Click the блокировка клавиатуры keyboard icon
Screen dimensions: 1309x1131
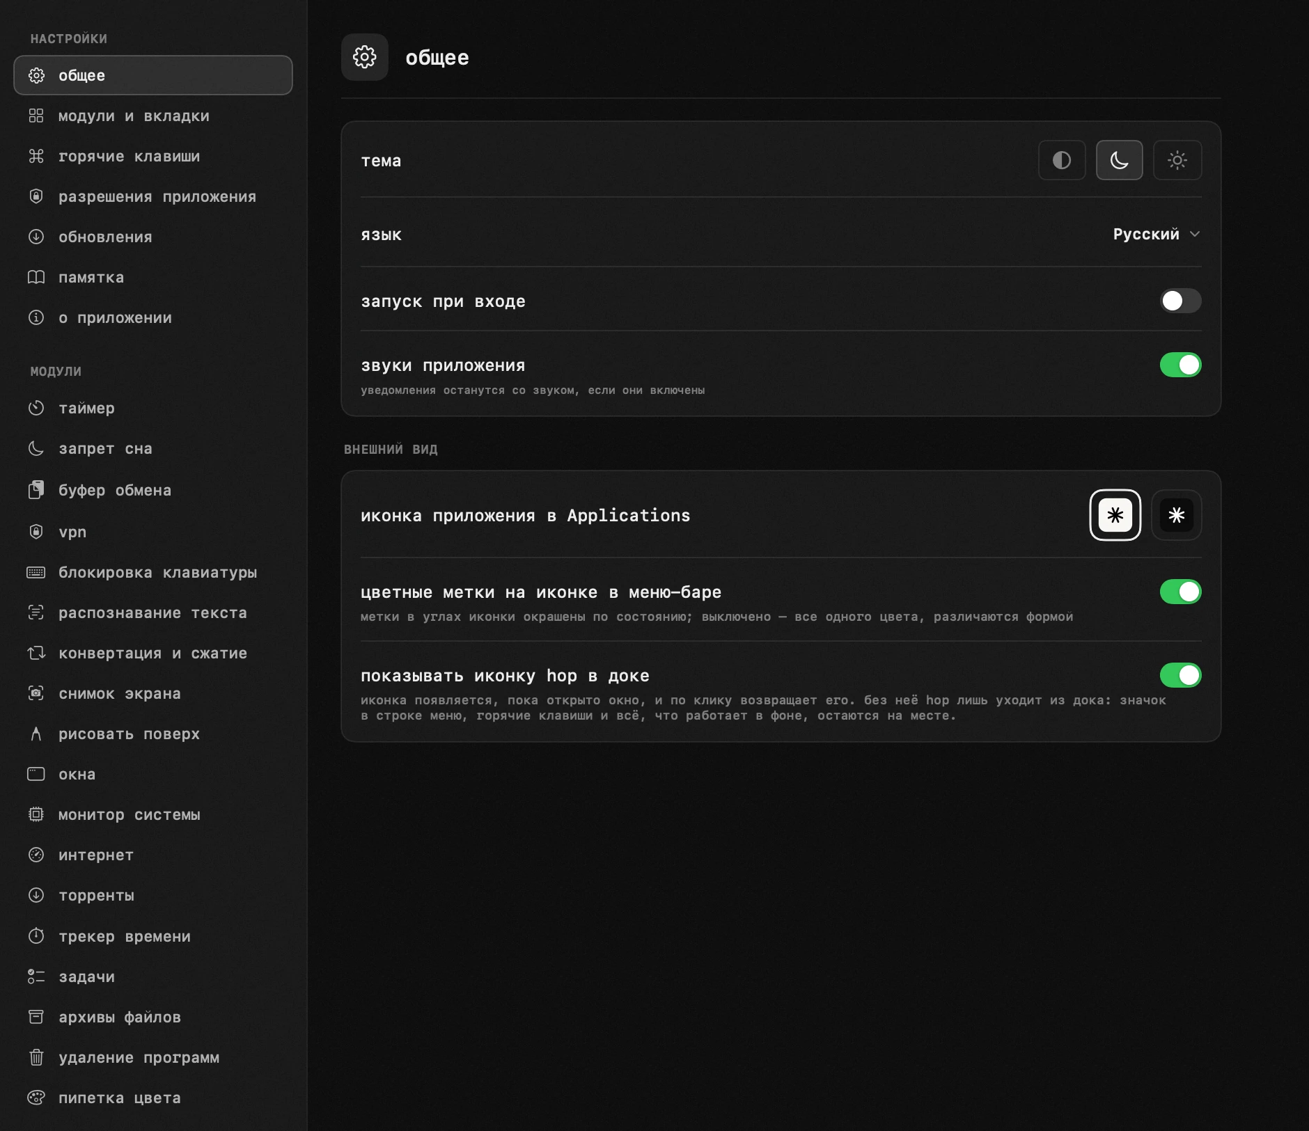36,572
